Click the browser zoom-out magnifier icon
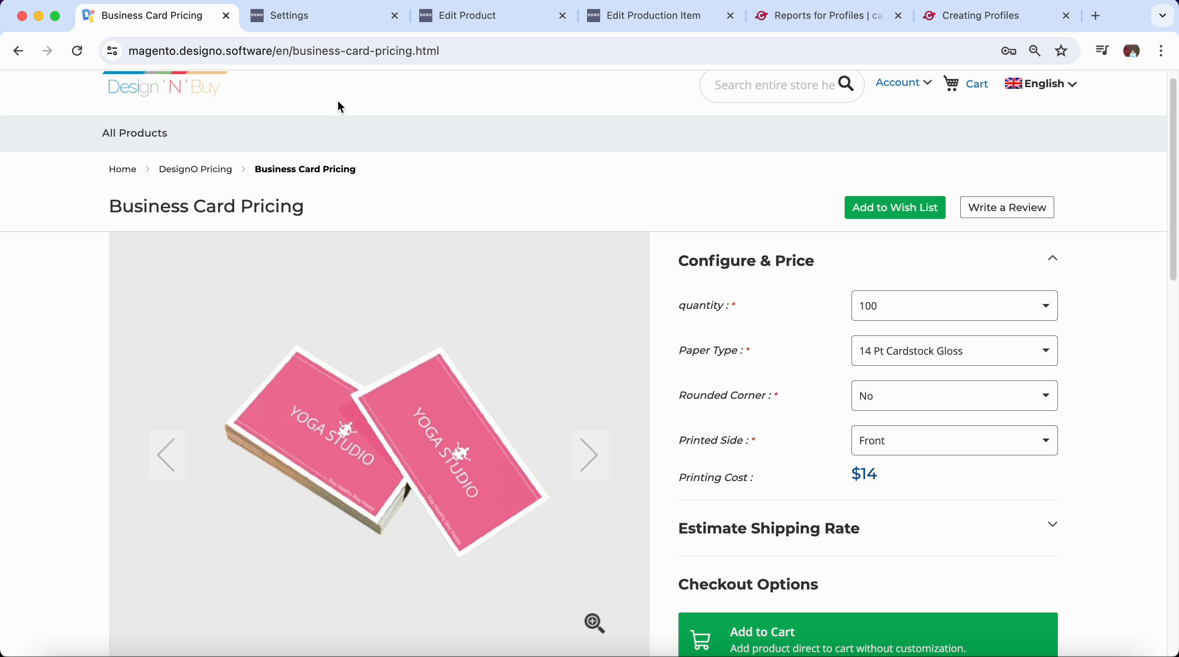 pos(1035,51)
